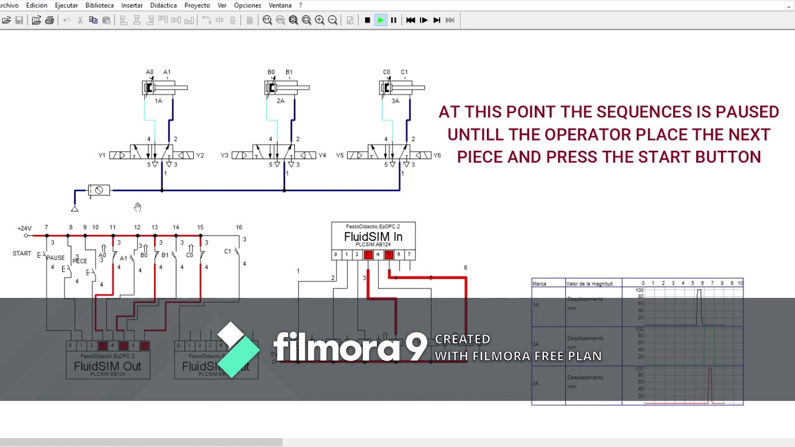The width and height of the screenshot is (795, 447).
Task: Open the Ver menu
Action: click(x=222, y=6)
